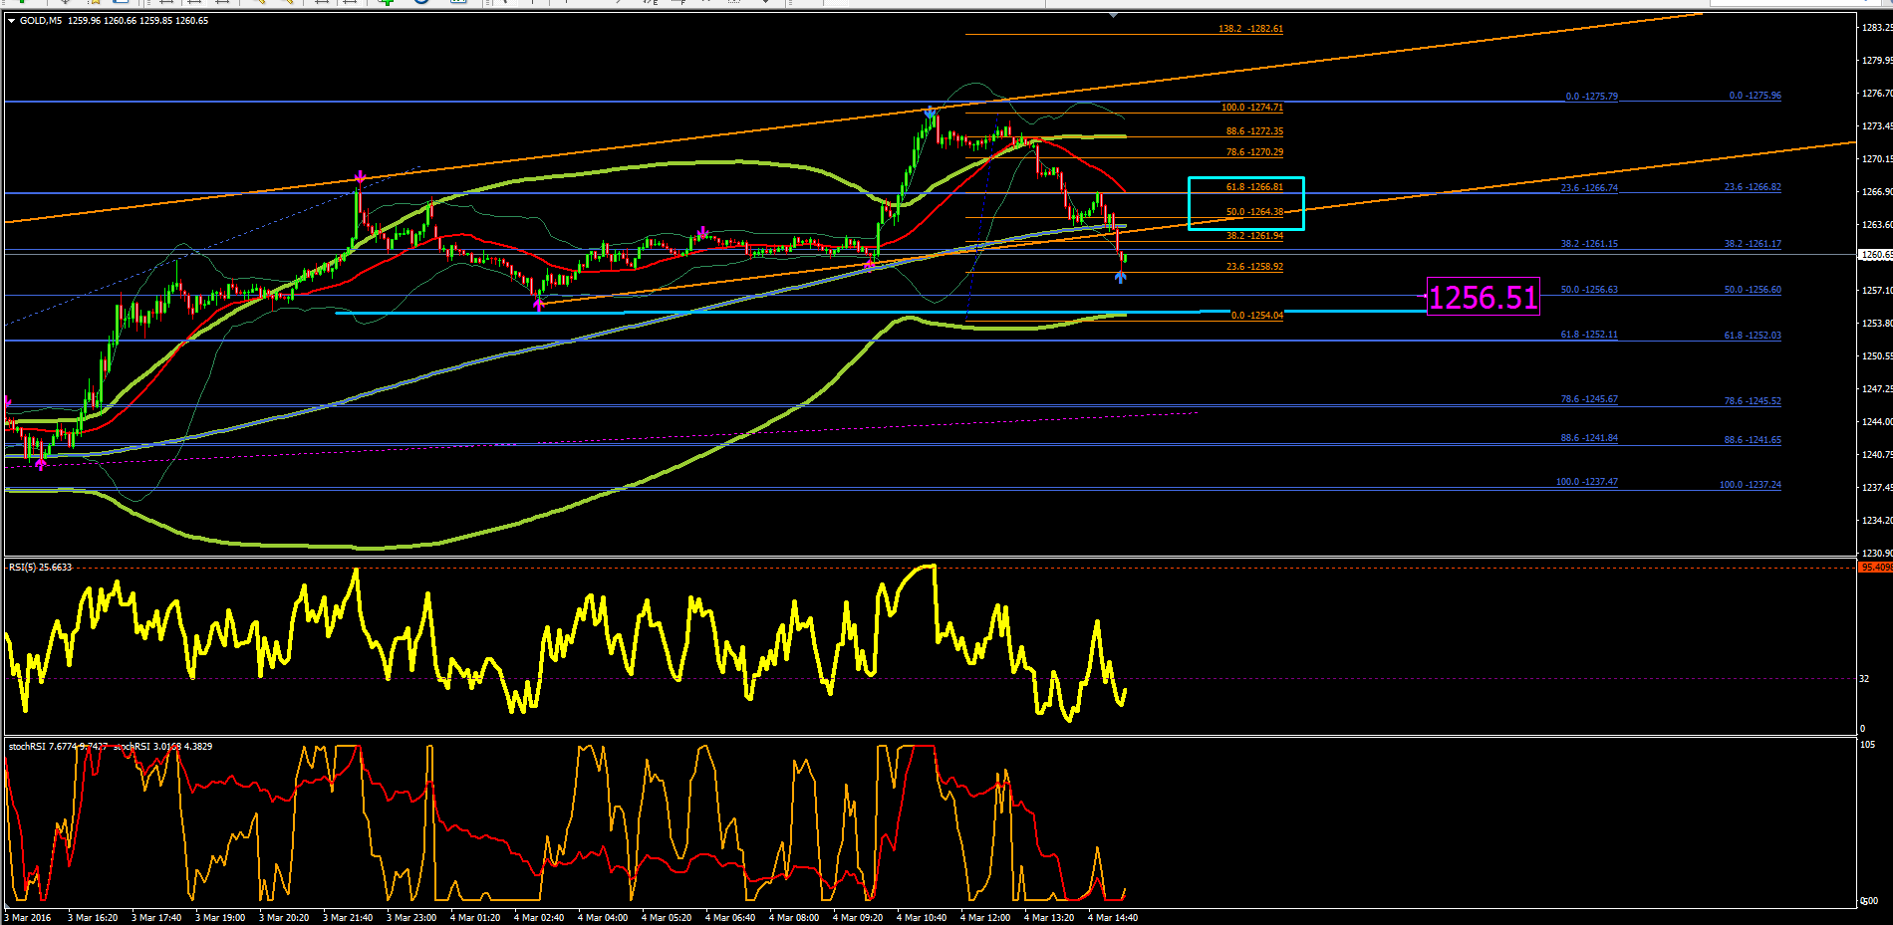Click the blue Fibonacci label 23.6 -1266.74
The image size is (1893, 925).
point(1589,188)
